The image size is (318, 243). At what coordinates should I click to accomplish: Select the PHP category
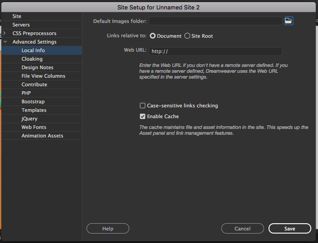pyautogui.click(x=26, y=93)
